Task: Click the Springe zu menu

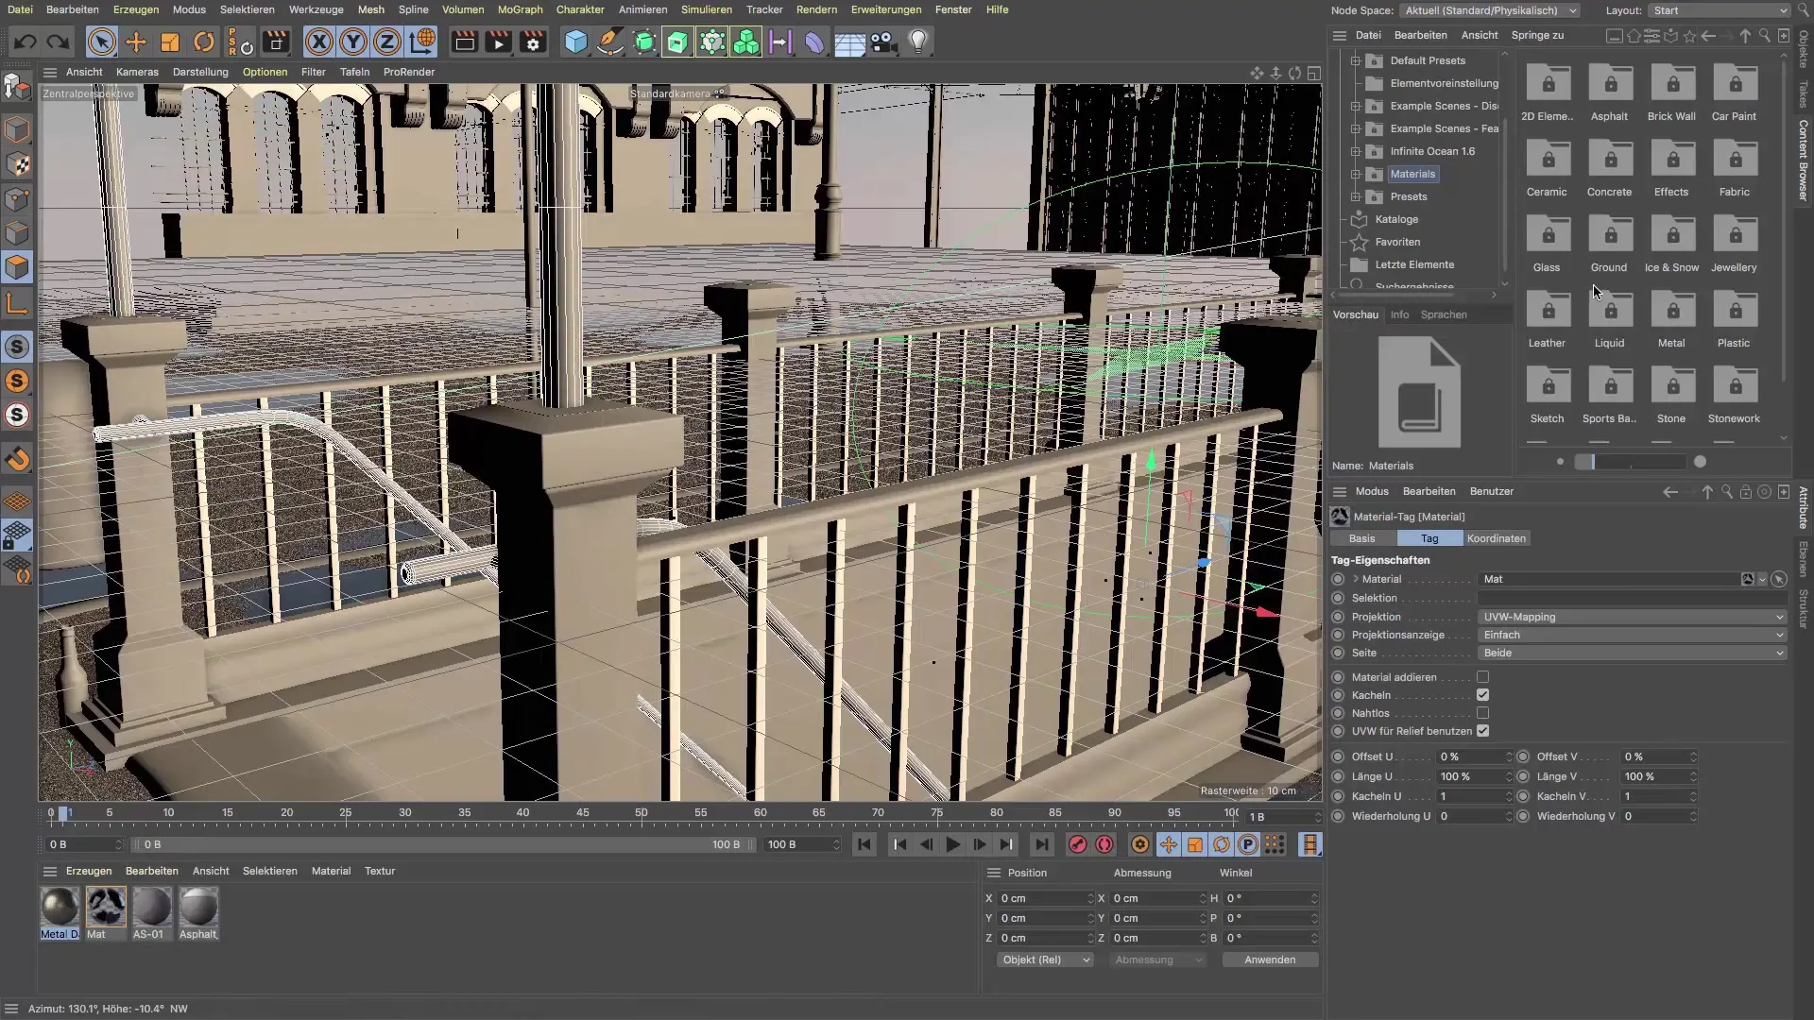Action: (1537, 35)
